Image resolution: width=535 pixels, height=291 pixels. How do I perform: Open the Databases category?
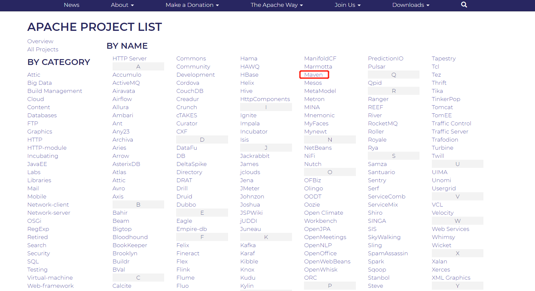coord(42,115)
